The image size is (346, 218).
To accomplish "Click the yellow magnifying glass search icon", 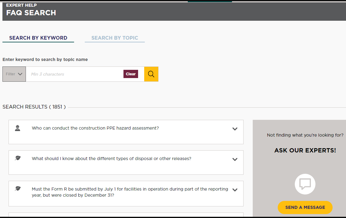I will click(151, 74).
